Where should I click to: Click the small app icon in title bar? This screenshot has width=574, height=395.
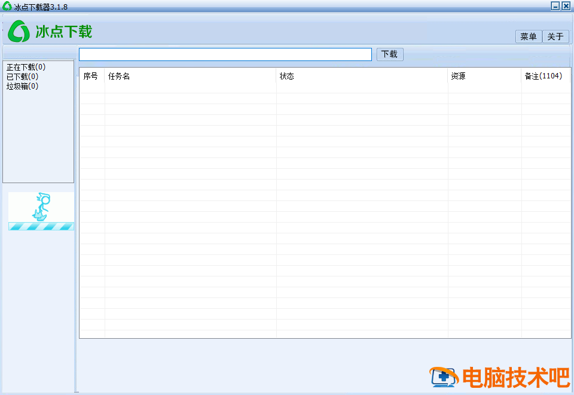(x=7, y=6)
